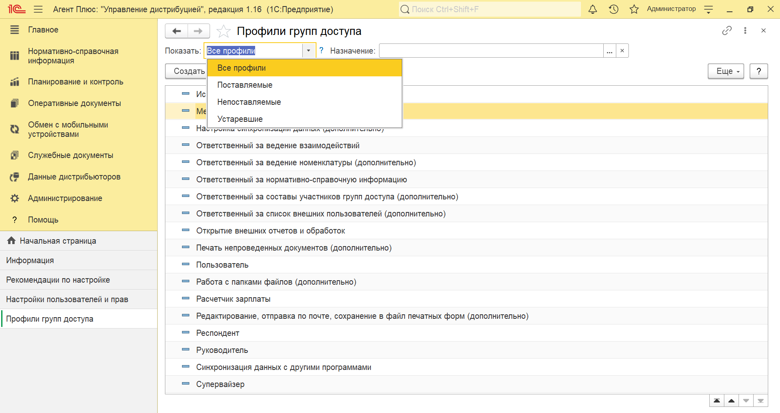Screen dimensions: 780x413
Task: Select row Ответственный за нормативно-справочную информацию
Action: pos(466,179)
